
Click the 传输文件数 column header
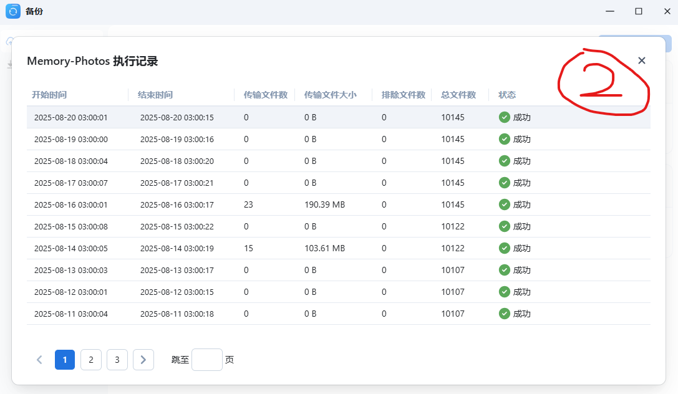(x=266, y=95)
